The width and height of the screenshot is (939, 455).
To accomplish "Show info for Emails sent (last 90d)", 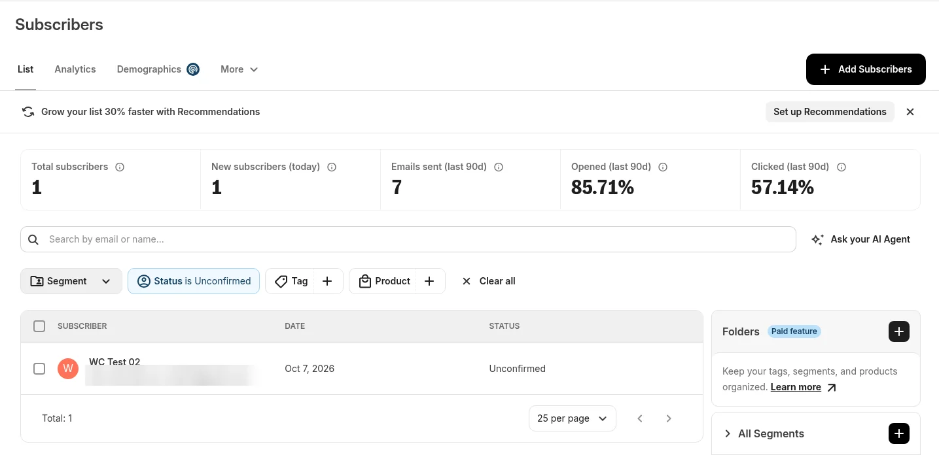I will pyautogui.click(x=499, y=167).
